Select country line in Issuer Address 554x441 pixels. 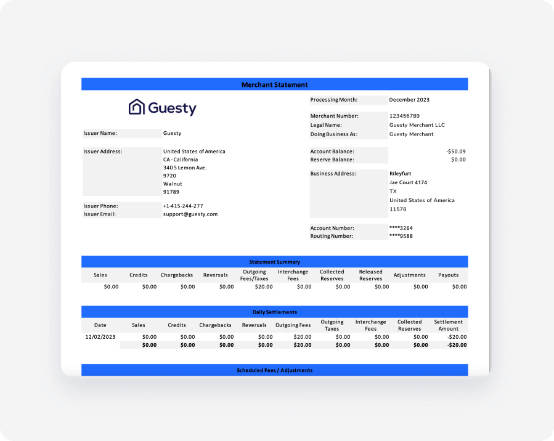194,152
